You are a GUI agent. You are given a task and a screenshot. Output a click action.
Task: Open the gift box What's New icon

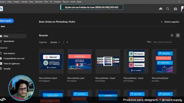tap(175, 9)
